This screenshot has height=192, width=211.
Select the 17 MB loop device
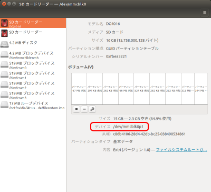point(33,105)
